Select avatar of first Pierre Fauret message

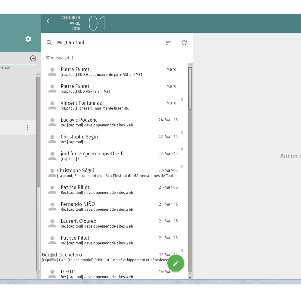pyautogui.click(x=52, y=72)
